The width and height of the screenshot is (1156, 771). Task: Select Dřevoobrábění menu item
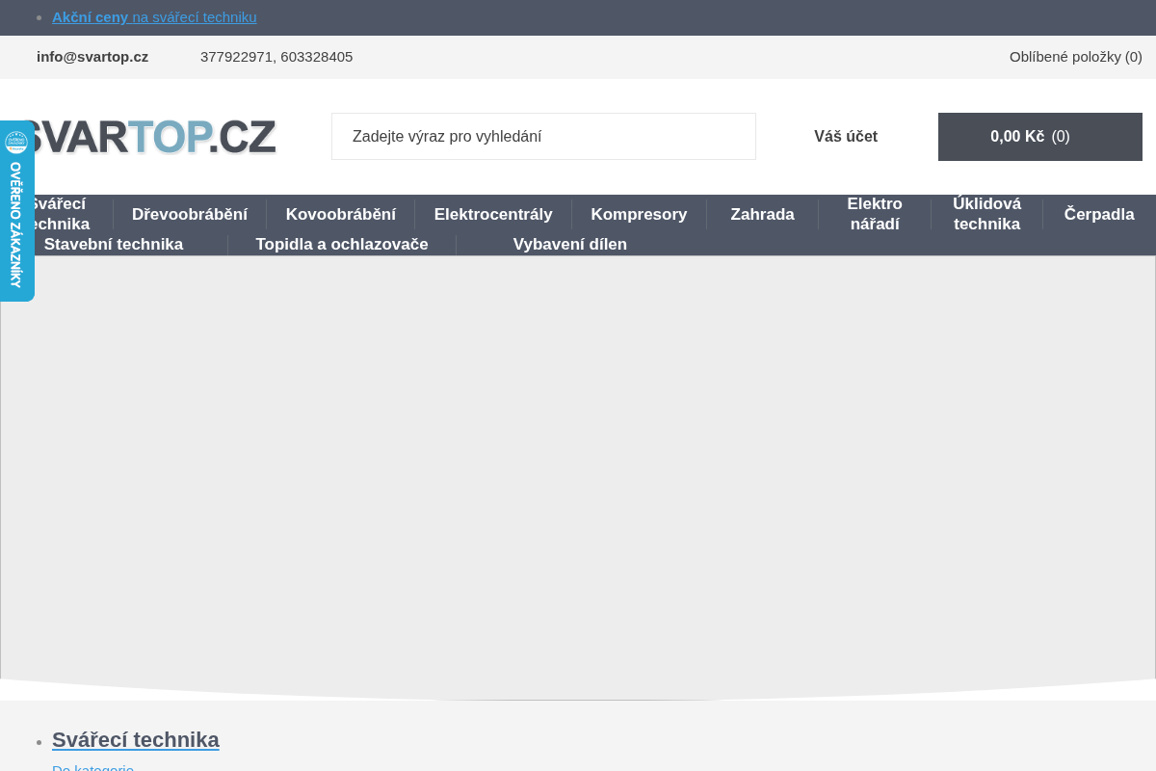190,215
